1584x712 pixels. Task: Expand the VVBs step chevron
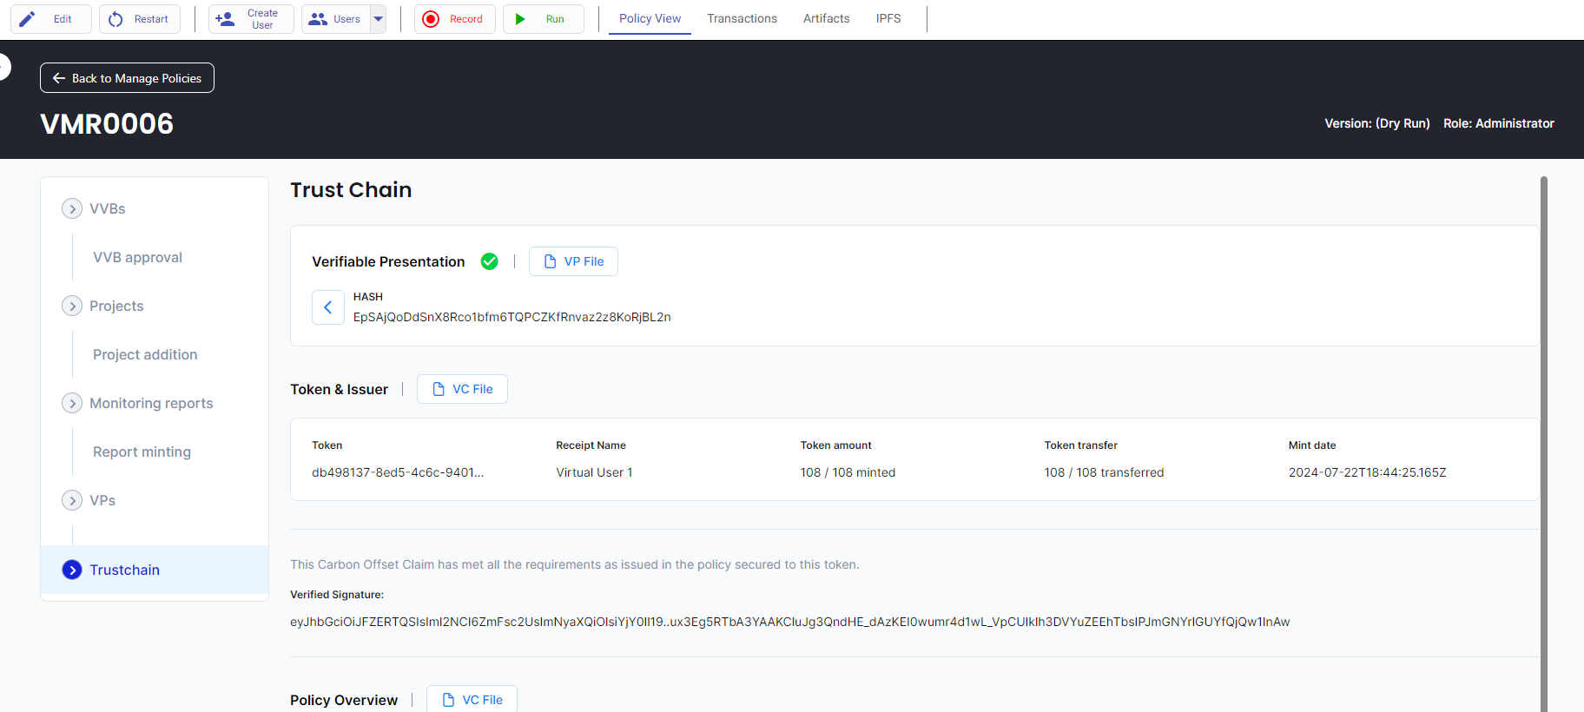click(x=72, y=208)
